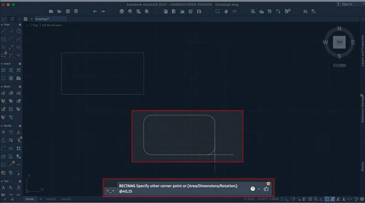Viewport: 365px width, 203px height.
Task: Toggle Grid display in status bar
Action: 282,199
